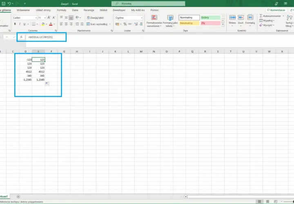The width and height of the screenshot is (294, 204).
Task: Click the Auto Fill Options icon below the data
Action: pos(47,84)
